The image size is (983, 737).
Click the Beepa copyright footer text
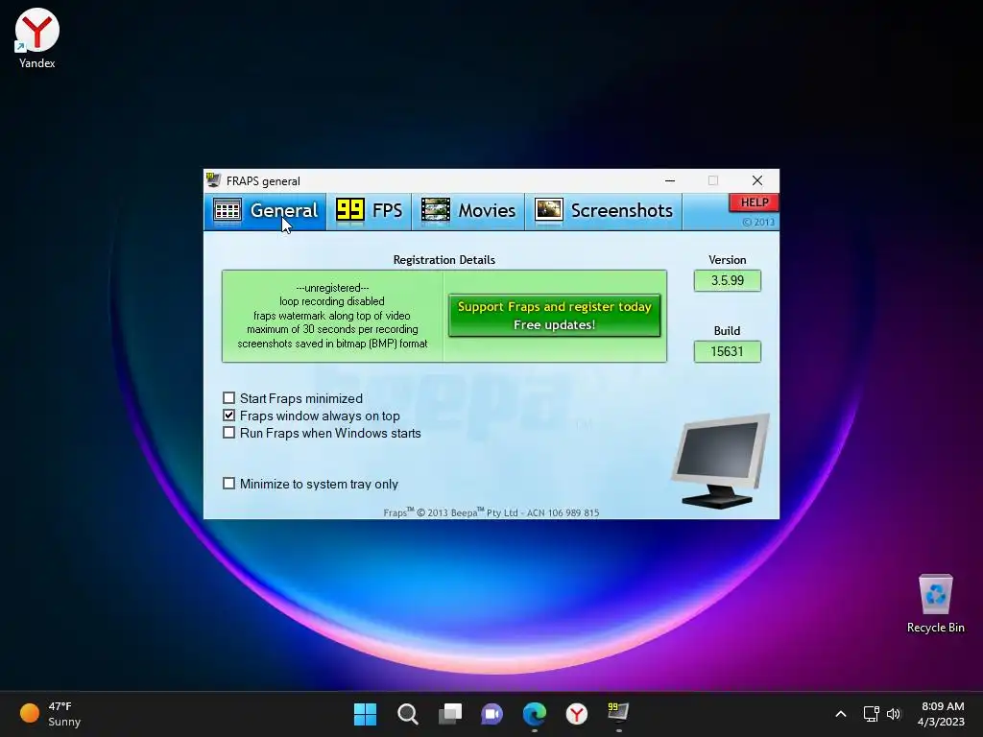click(x=491, y=512)
